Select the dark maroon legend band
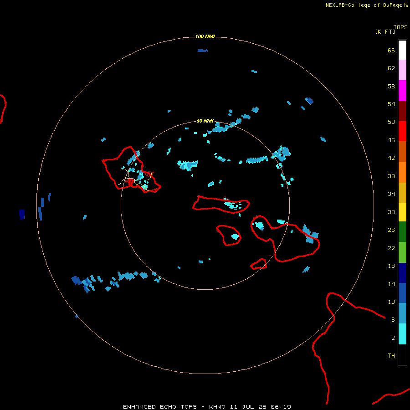 (x=402, y=111)
